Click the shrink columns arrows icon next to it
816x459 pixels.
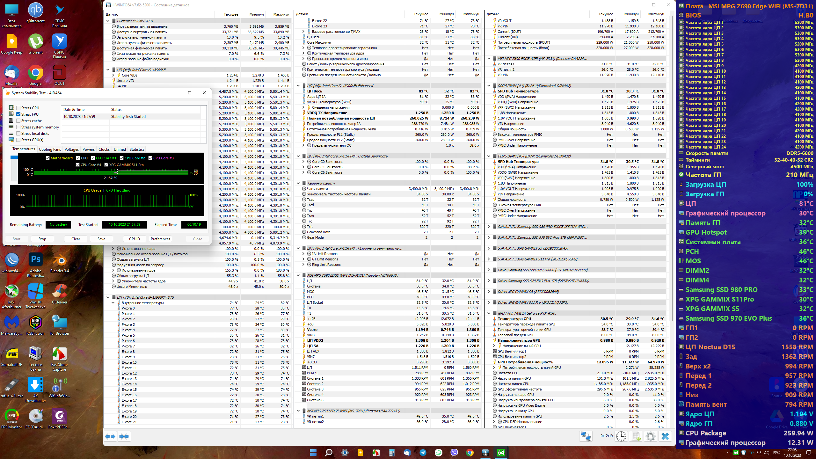(x=124, y=436)
